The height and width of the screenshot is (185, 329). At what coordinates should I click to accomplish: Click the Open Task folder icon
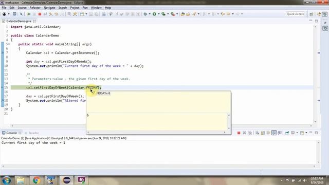tap(188, 14)
